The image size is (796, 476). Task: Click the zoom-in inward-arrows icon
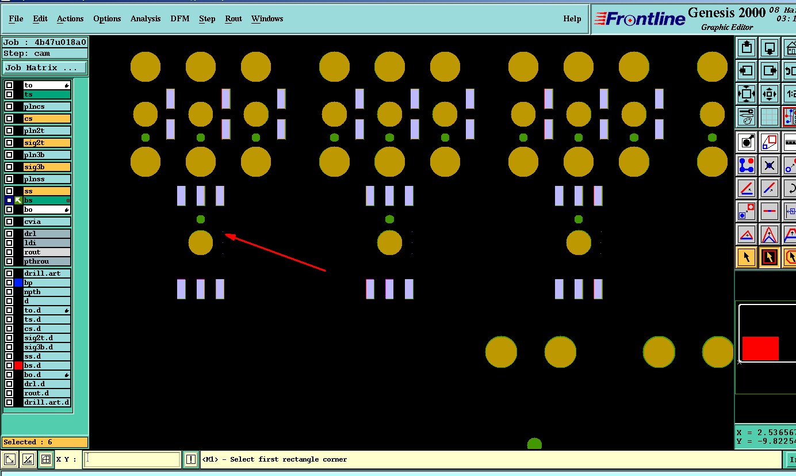pyautogui.click(x=770, y=93)
